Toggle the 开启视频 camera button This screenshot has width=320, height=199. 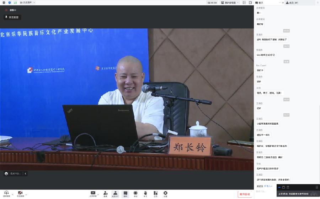20,194
